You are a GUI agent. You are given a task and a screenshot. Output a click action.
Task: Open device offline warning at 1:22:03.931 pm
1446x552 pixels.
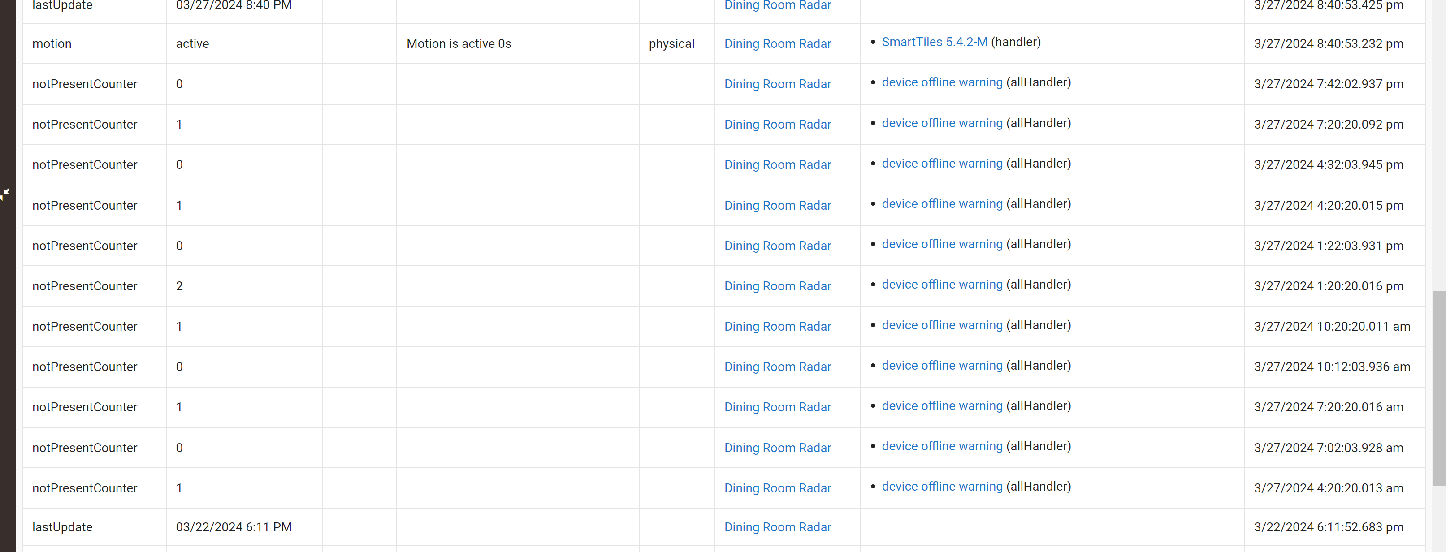(942, 244)
